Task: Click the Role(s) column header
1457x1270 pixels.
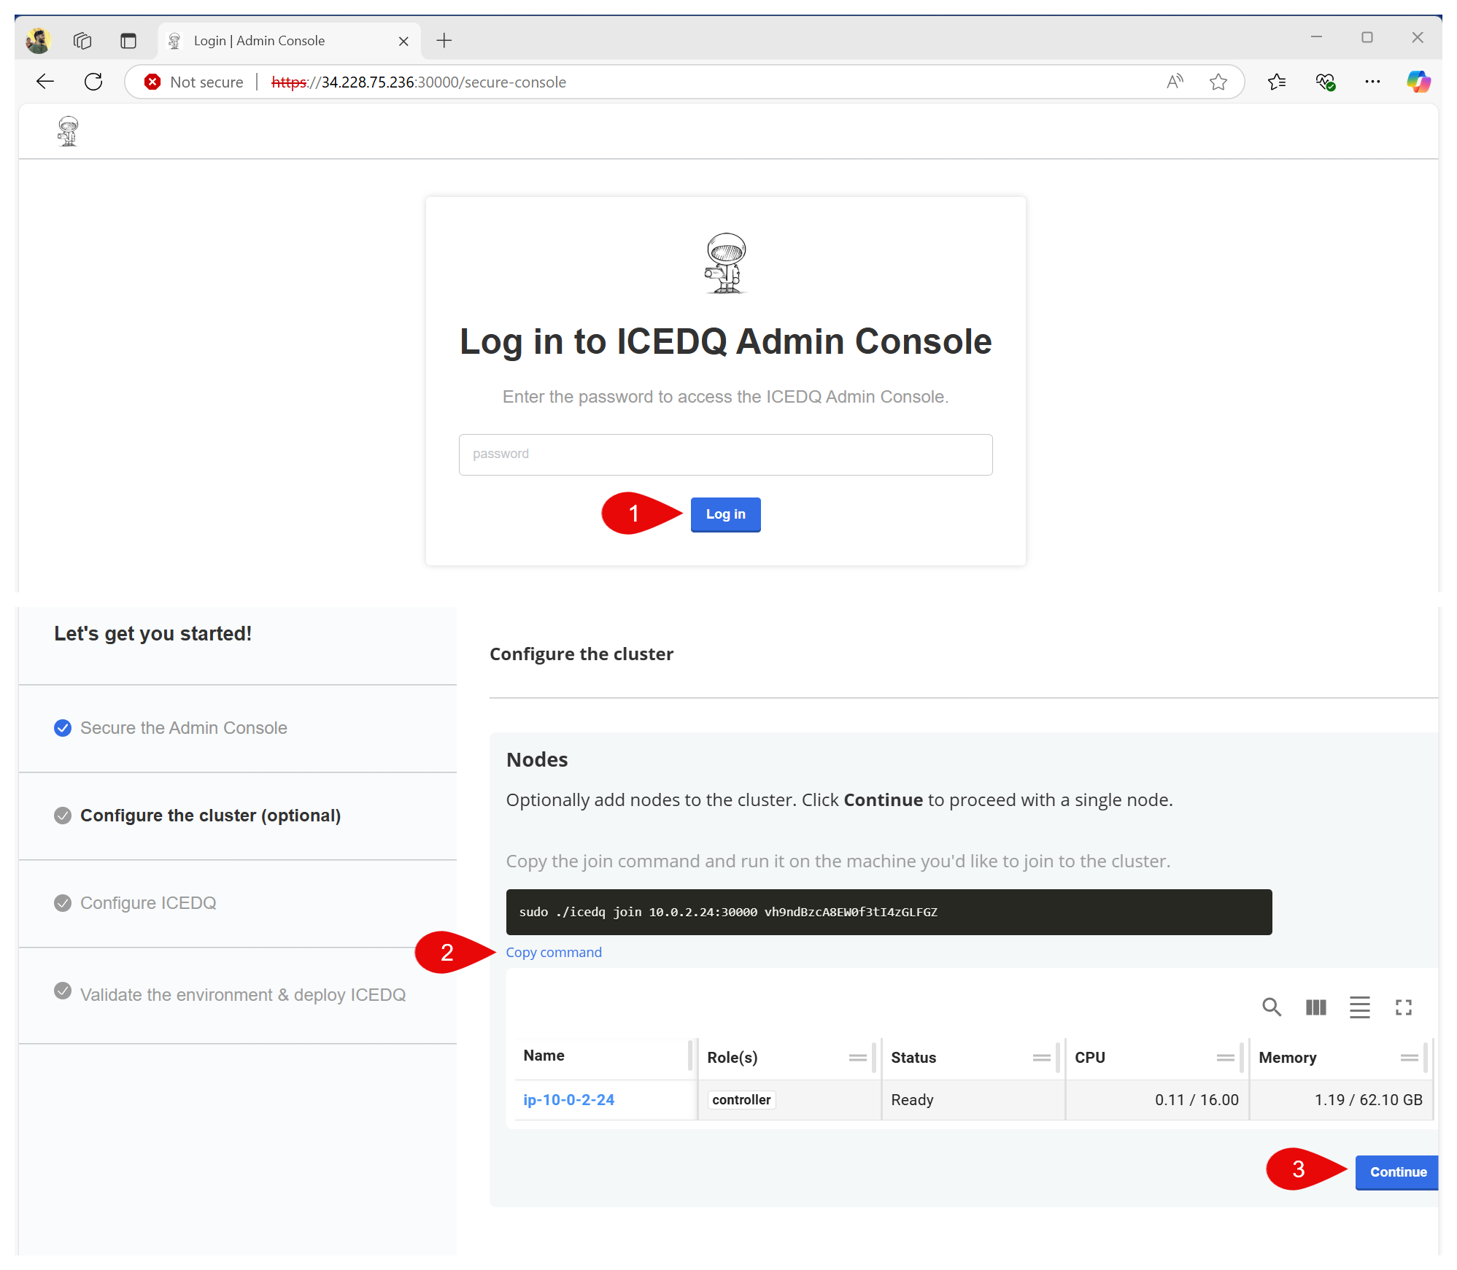Action: pos(733,1058)
